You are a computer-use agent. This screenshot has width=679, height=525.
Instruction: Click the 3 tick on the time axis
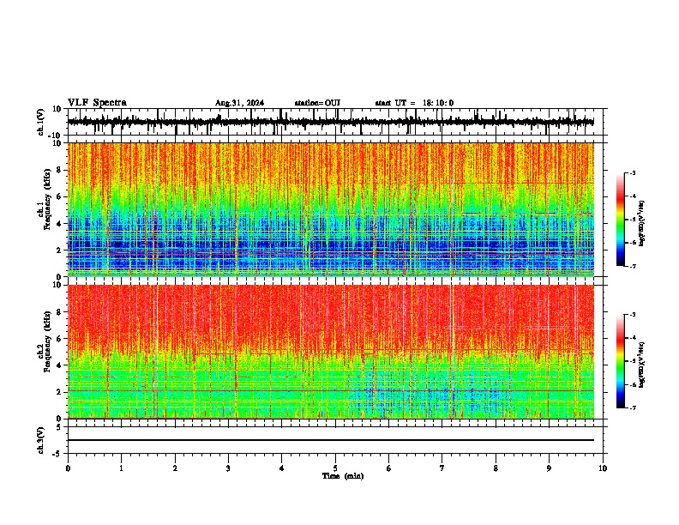coord(228,468)
